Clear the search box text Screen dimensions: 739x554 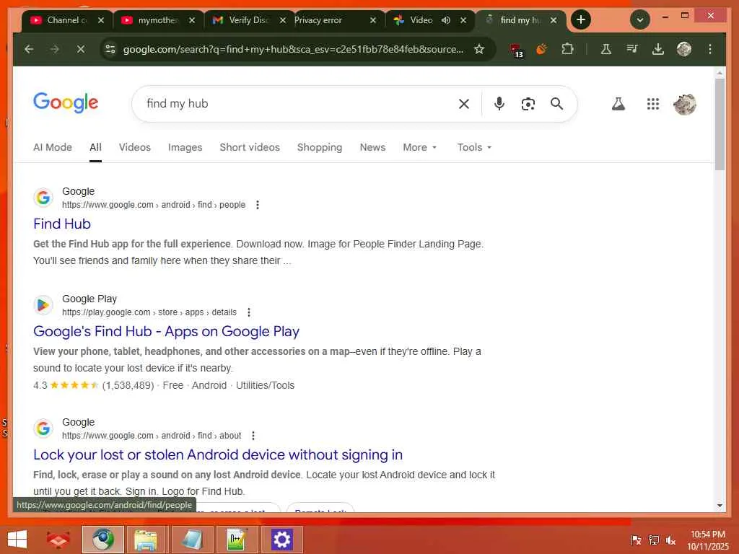pos(464,104)
